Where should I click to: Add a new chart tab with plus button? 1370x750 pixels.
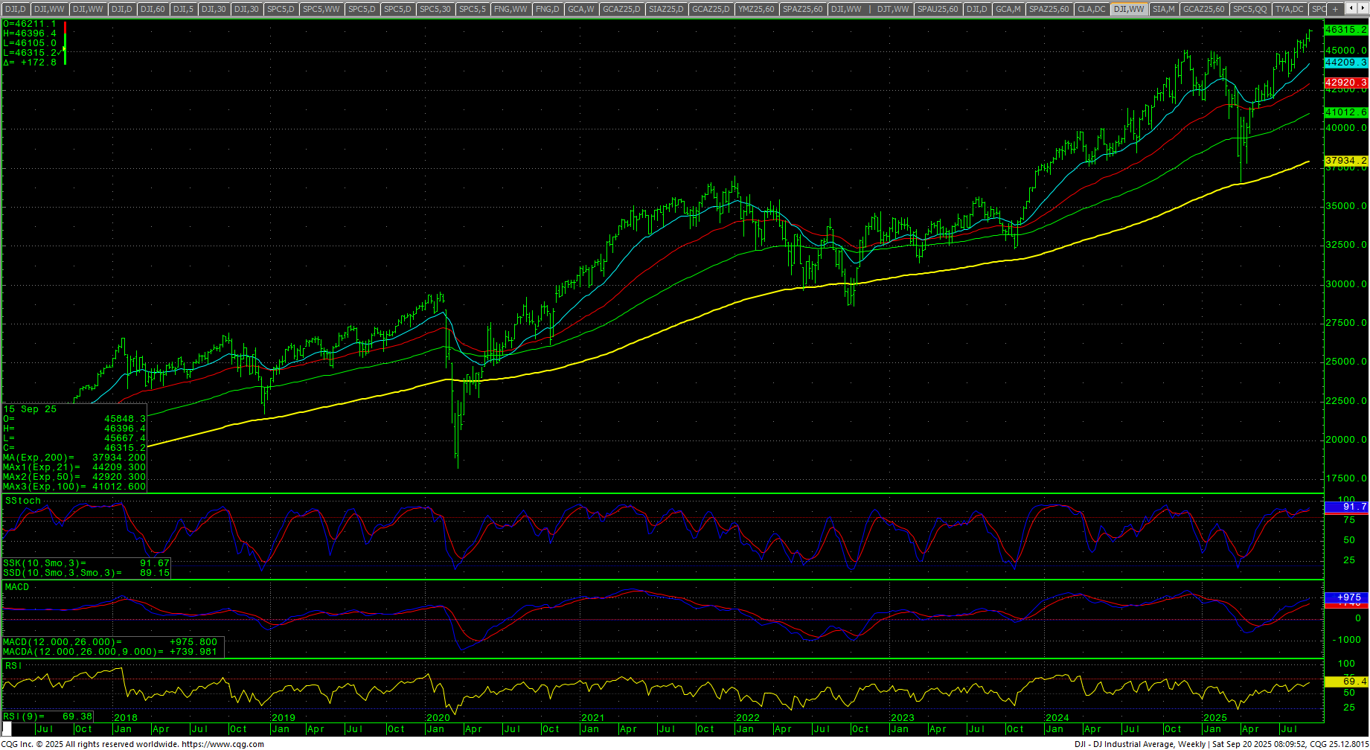tap(1336, 9)
